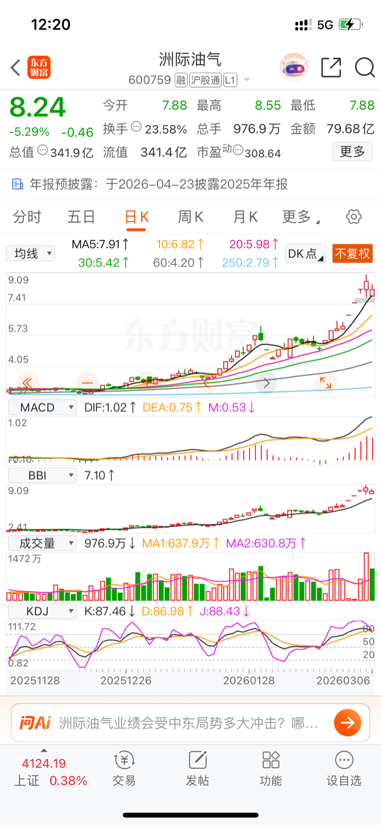Tap the grey right arrow chart button
The height and width of the screenshot is (826, 381).
click(x=266, y=382)
